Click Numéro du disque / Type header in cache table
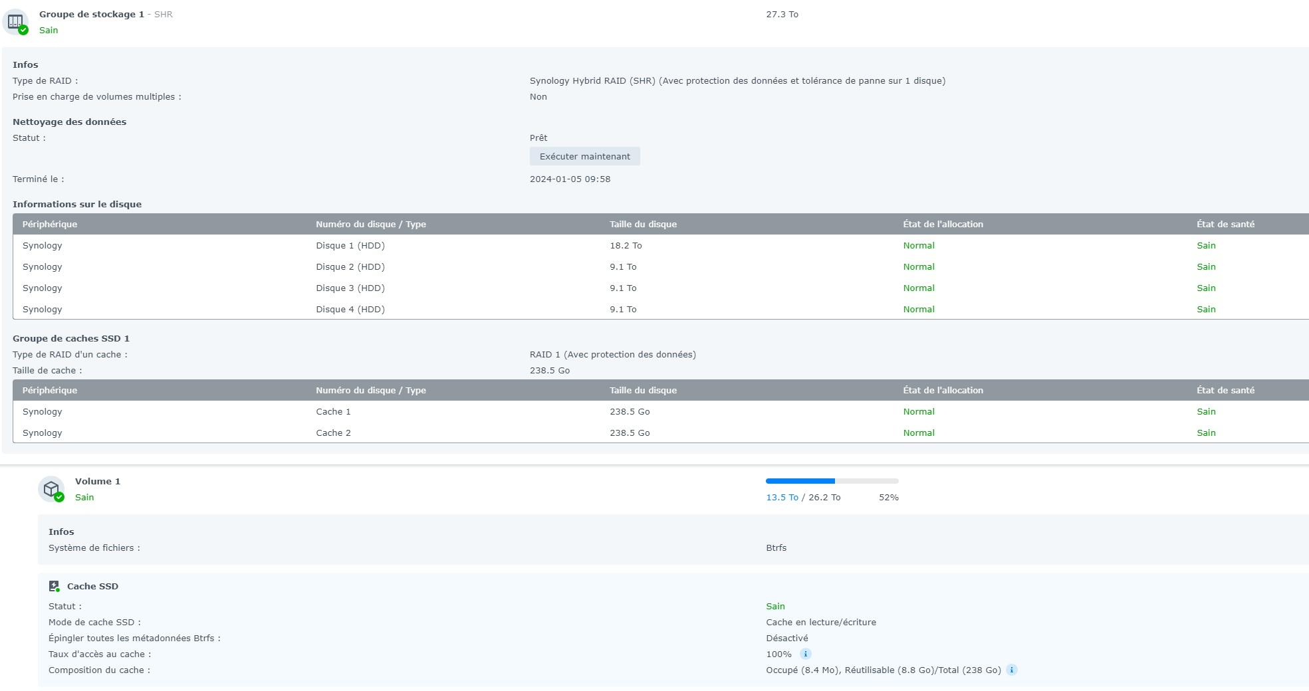Screen dimensions: 1309x691 pos(371,390)
